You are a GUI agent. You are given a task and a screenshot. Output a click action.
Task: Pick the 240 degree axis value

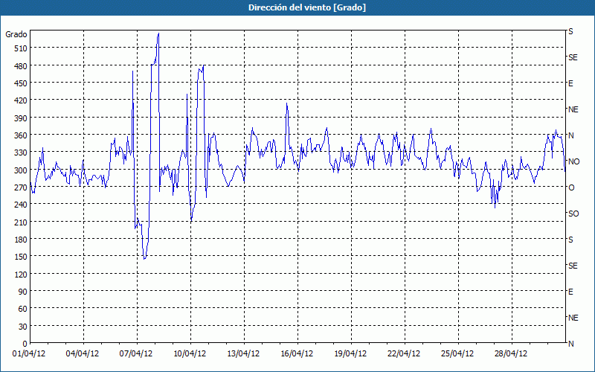(21, 205)
